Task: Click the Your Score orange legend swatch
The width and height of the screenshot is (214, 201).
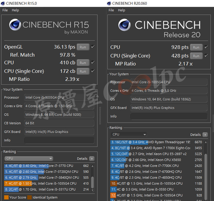Action: pyautogui.click(x=6, y=197)
